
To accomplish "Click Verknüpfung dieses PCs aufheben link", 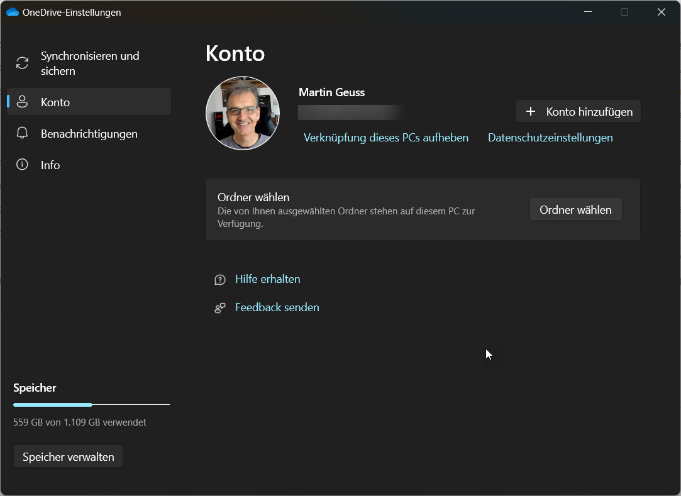I will point(385,138).
